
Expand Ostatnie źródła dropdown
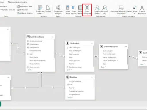pos(25,13)
